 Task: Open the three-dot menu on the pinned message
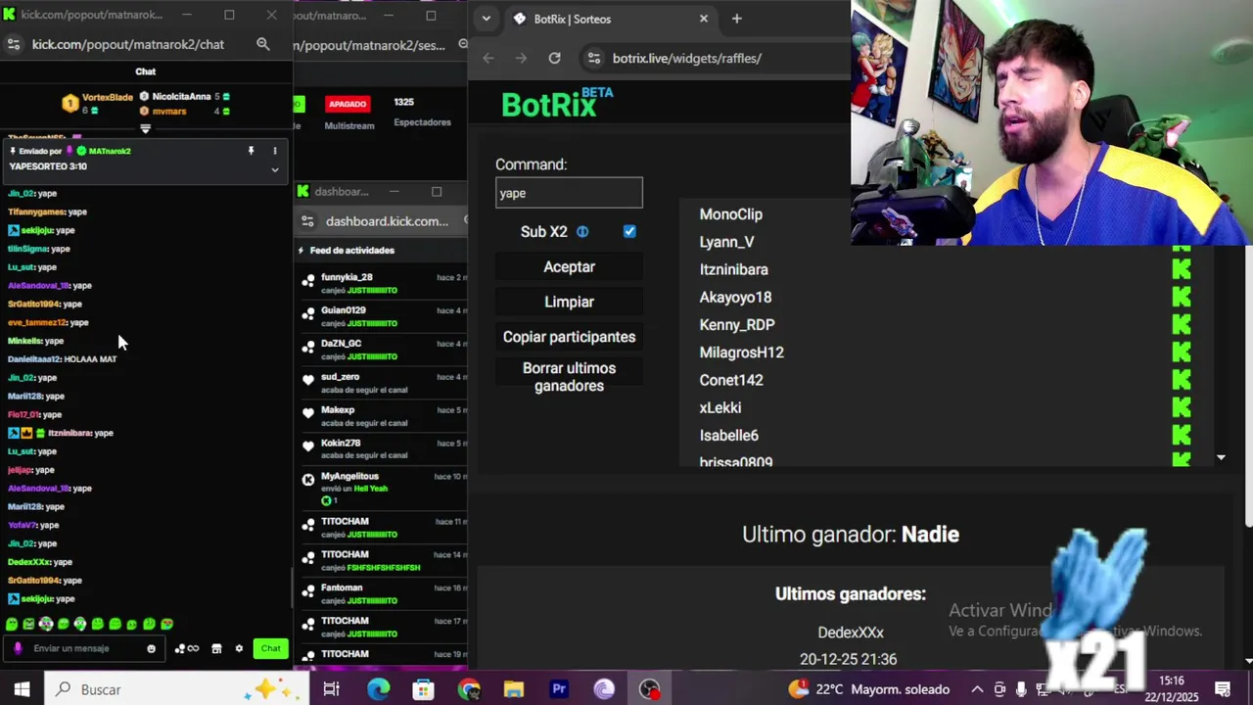coord(275,151)
